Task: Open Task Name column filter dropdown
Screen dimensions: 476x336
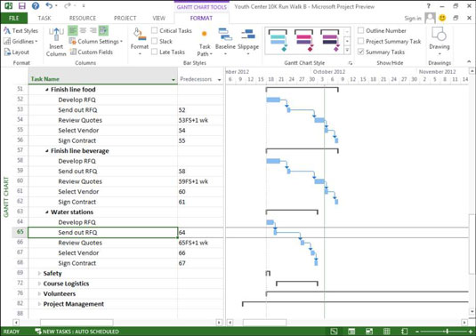Action: tap(173, 80)
